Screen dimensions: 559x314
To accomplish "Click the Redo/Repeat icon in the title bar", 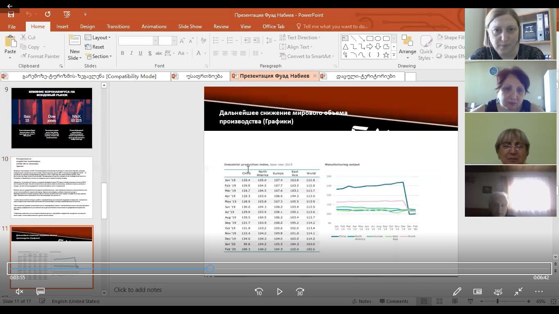I will coord(47,14).
